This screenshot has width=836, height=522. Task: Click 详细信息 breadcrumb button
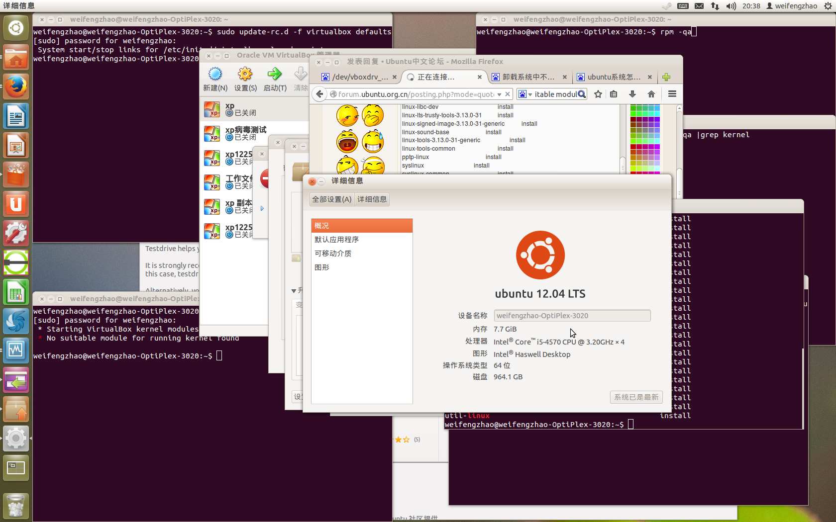pos(372,199)
